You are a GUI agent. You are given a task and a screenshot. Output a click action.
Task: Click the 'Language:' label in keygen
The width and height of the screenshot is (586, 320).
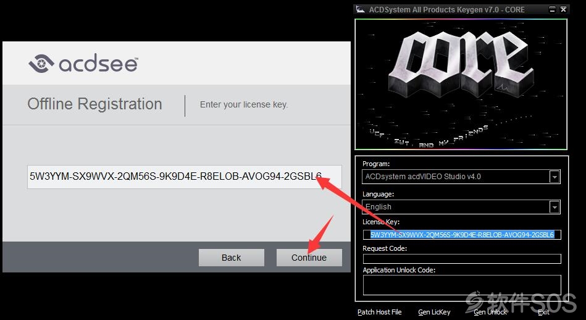(377, 194)
